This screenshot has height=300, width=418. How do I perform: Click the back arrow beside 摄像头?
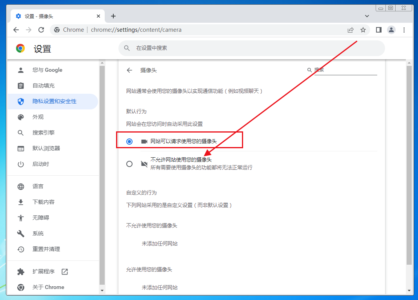pos(129,70)
